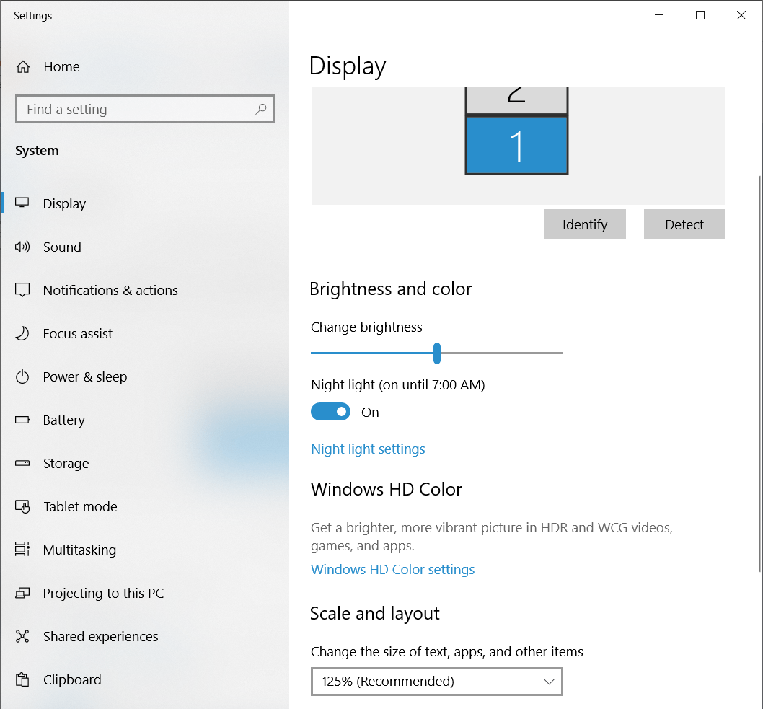Open the display scaling dropdown
Image resolution: width=763 pixels, height=709 pixels.
436,682
